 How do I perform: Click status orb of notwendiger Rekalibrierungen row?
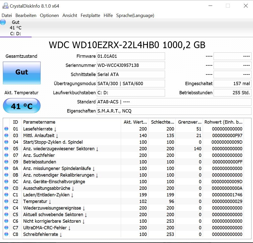tap(6, 175)
